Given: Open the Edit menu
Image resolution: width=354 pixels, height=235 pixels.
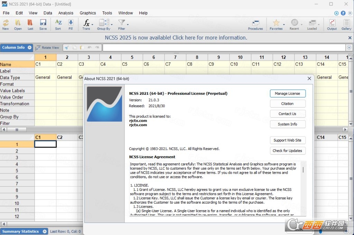Looking at the screenshot, I should click(19, 13).
